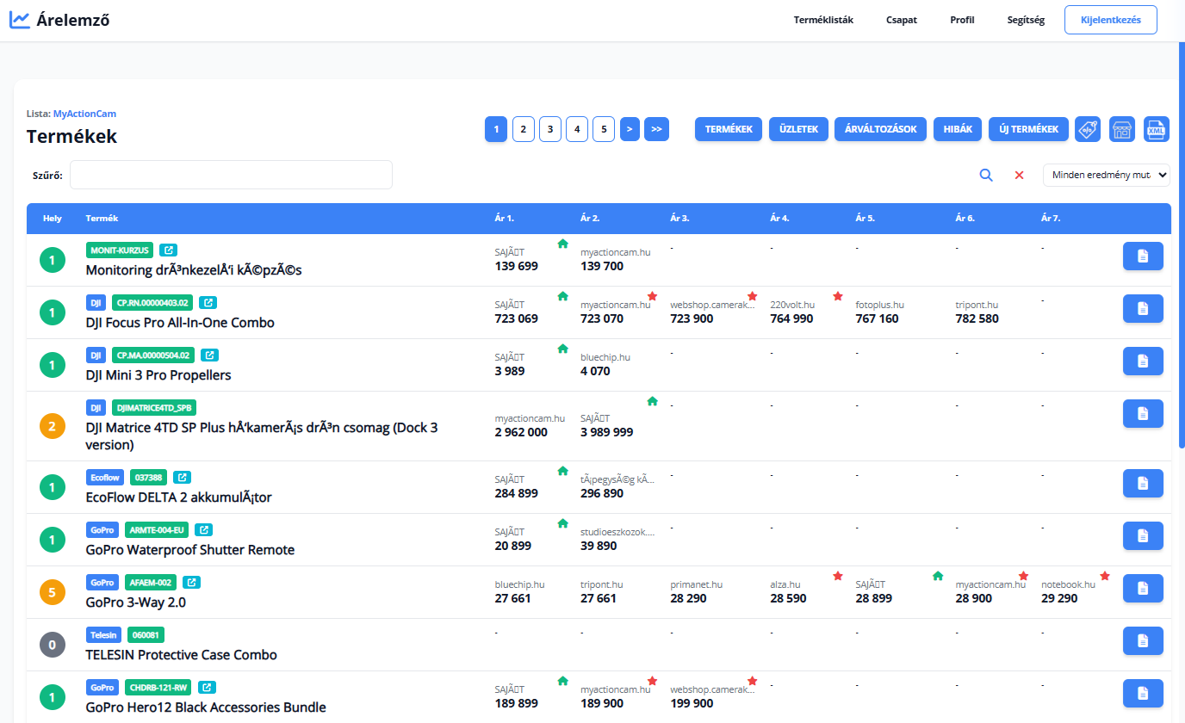Click the price tag discount icon
1185x723 pixels.
(x=1088, y=129)
